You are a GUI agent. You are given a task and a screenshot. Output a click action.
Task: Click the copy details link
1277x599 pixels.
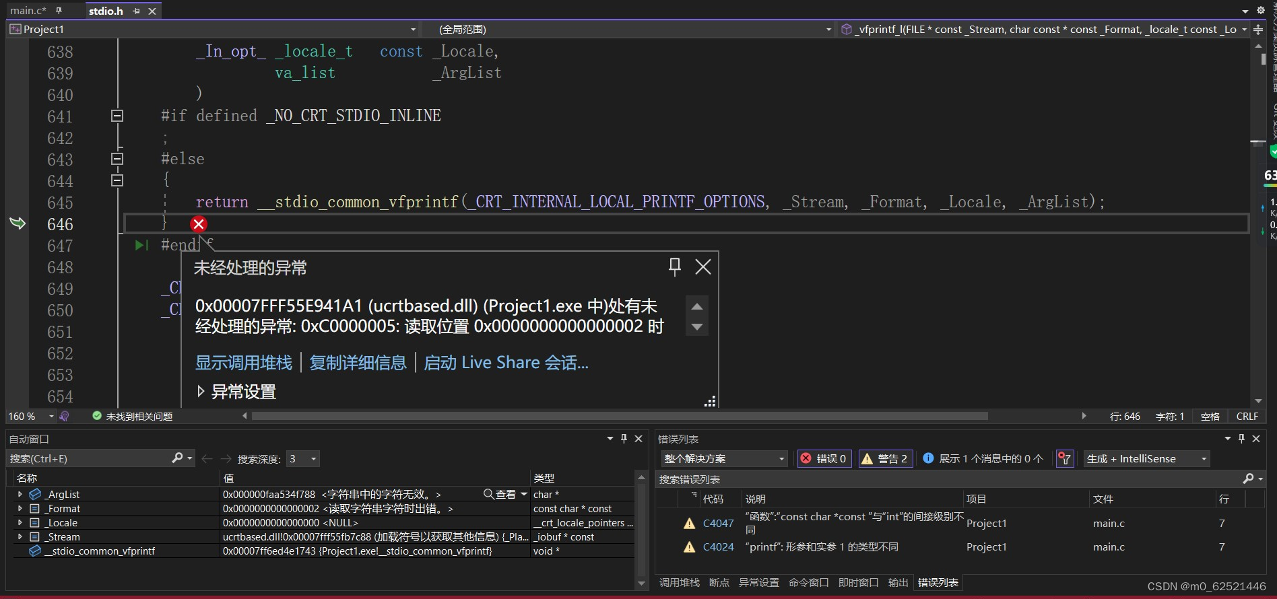[x=358, y=363]
